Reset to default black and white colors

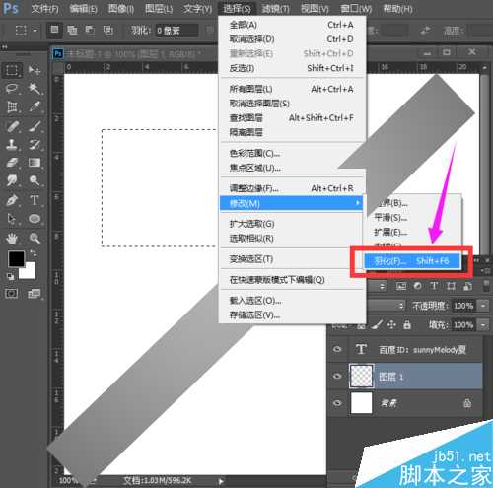point(11,277)
